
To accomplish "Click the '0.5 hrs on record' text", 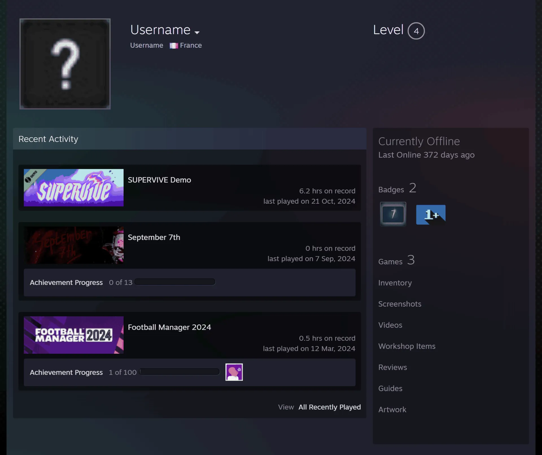I will coord(327,338).
